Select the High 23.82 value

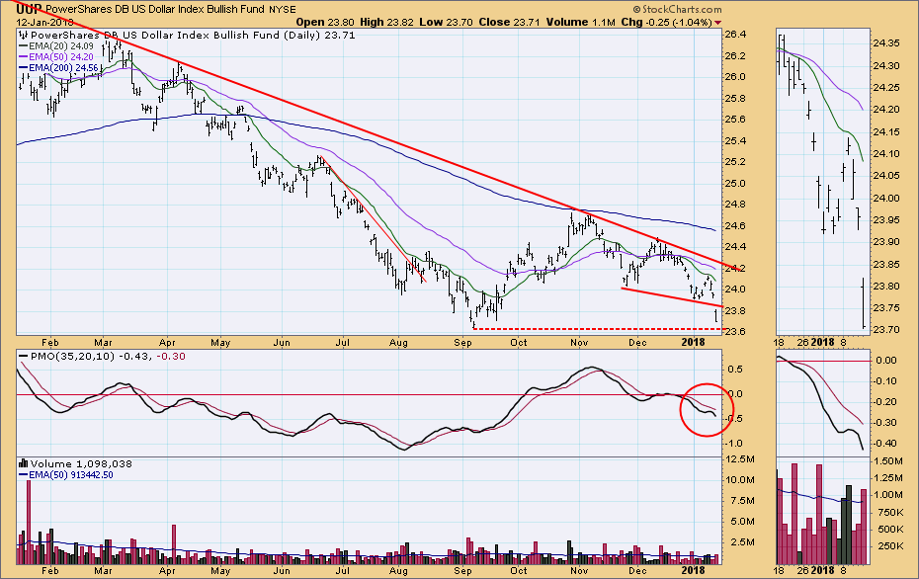386,23
